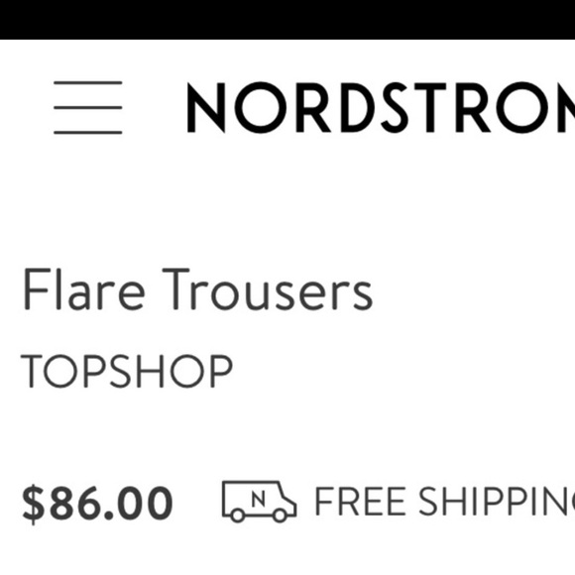Go to homepage via Nordstrom wordmark

[x=381, y=107]
